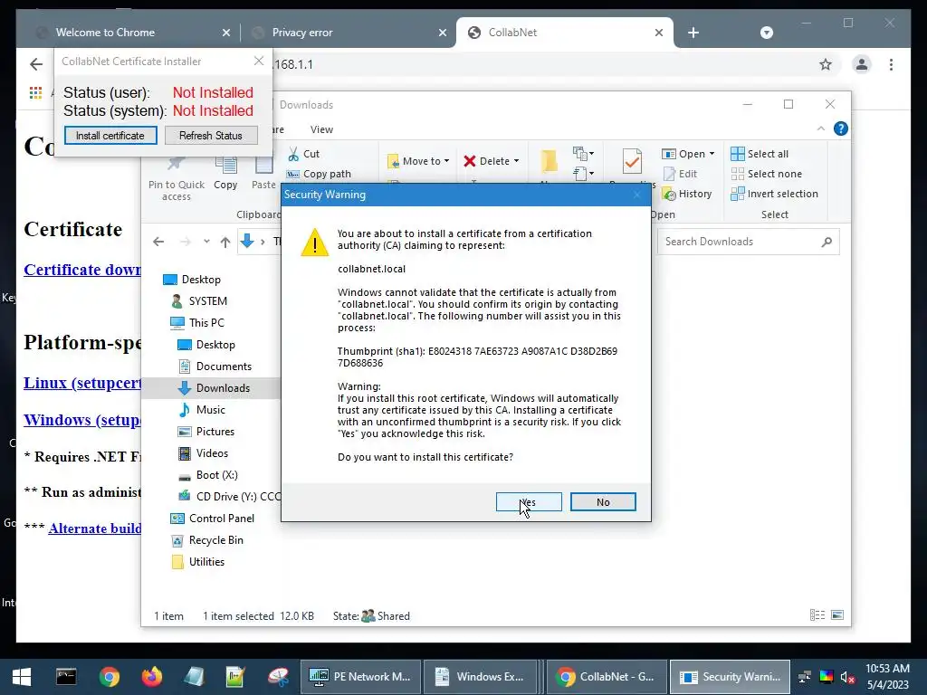Click Explorer back arrow
Image resolution: width=927 pixels, height=695 pixels.
click(158, 242)
